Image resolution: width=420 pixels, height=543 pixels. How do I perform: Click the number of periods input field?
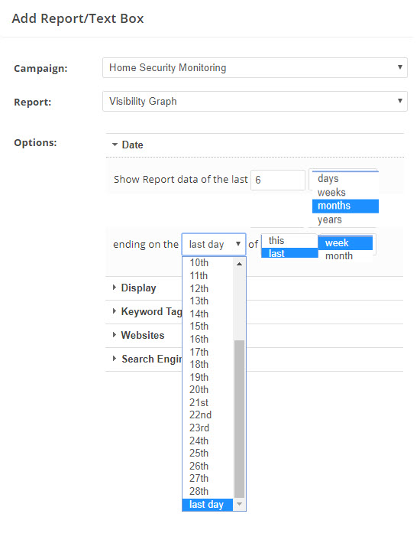pyautogui.click(x=278, y=180)
